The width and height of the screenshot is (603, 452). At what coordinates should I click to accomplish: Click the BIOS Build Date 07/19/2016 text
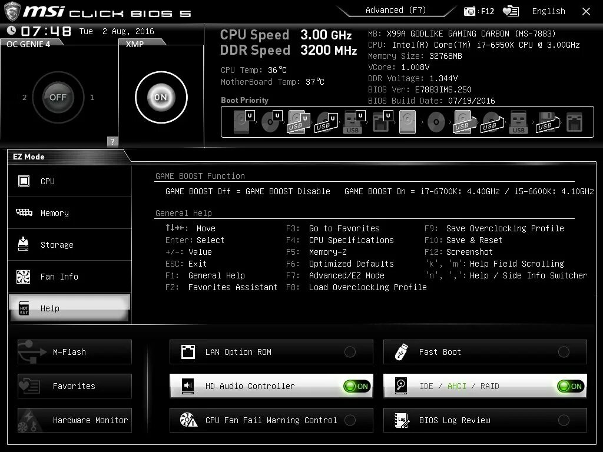[x=432, y=101]
